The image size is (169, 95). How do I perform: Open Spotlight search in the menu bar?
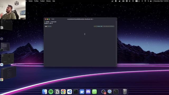(148, 1)
